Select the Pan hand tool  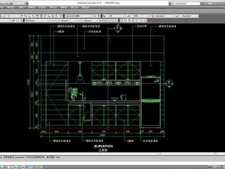coord(22,16)
